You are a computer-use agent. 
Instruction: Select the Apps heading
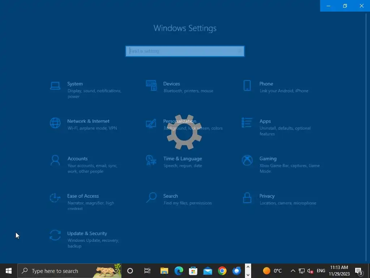(265, 121)
